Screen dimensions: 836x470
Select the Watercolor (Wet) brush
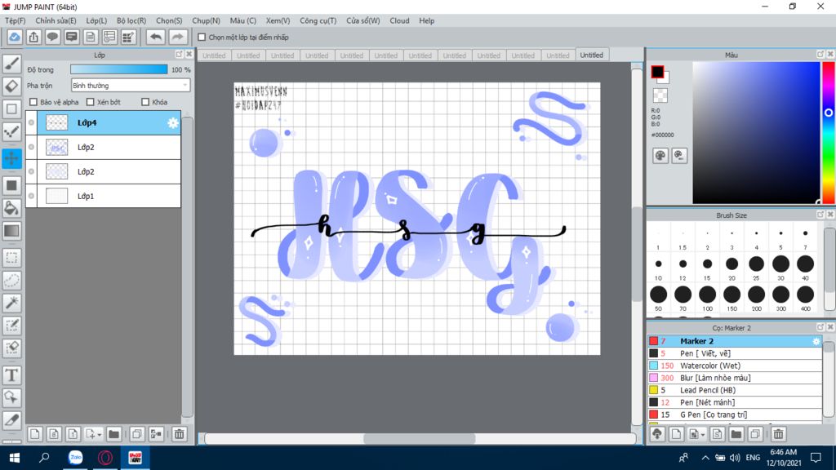[735, 366]
